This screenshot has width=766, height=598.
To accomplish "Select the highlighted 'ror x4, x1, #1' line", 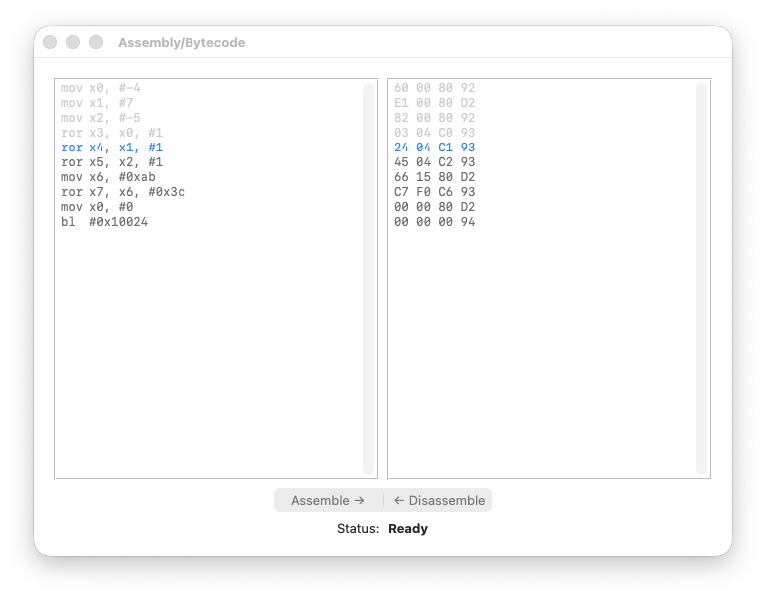I will 111,148.
